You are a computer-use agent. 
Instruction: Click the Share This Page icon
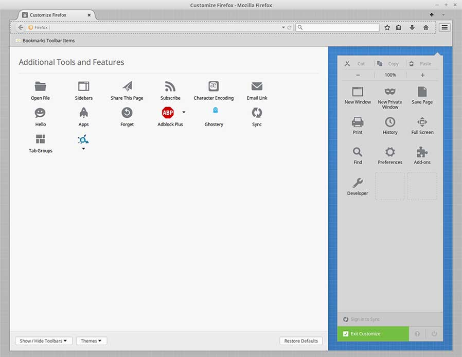pos(127,86)
